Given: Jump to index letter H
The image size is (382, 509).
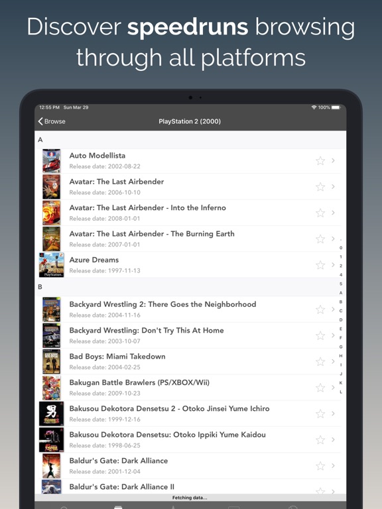Looking at the screenshot, I should (x=341, y=356).
